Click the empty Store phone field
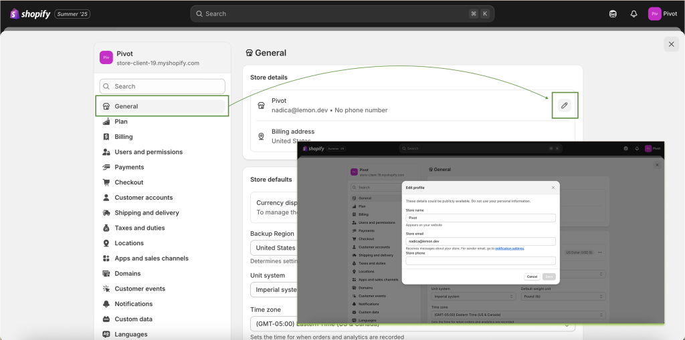This screenshot has width=685, height=340. pos(480,261)
